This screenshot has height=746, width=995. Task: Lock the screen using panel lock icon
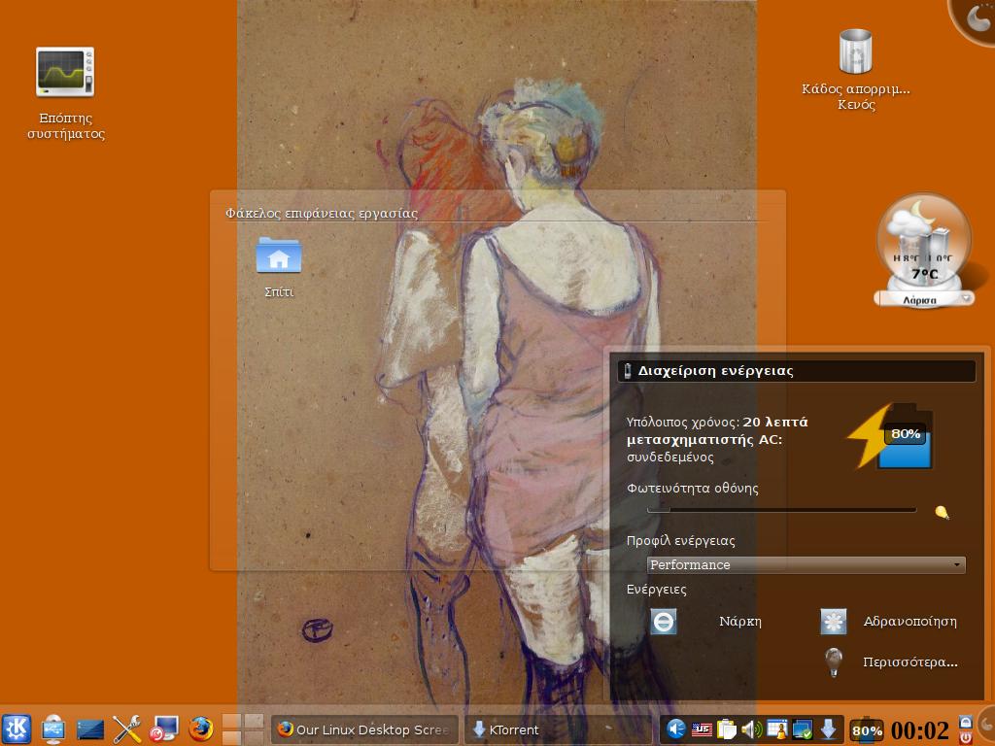tap(965, 722)
